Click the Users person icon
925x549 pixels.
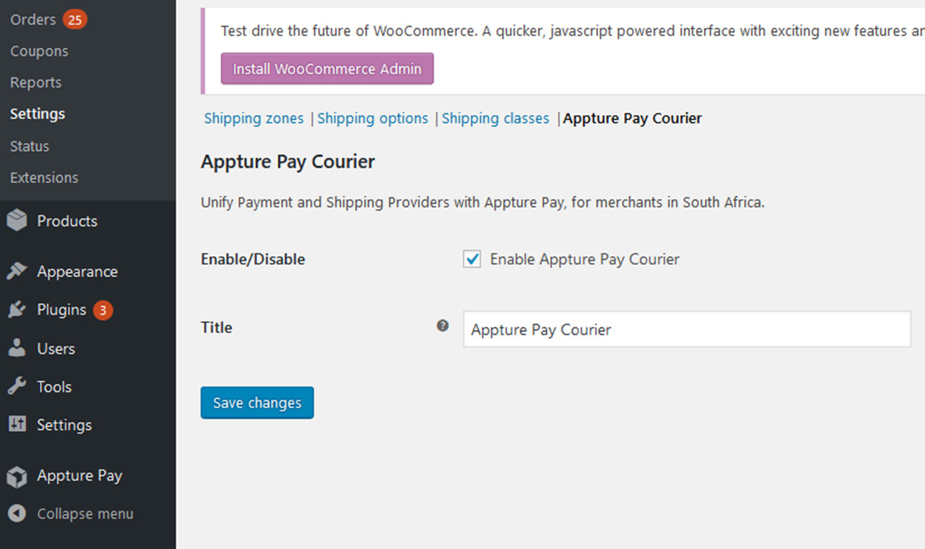17,349
